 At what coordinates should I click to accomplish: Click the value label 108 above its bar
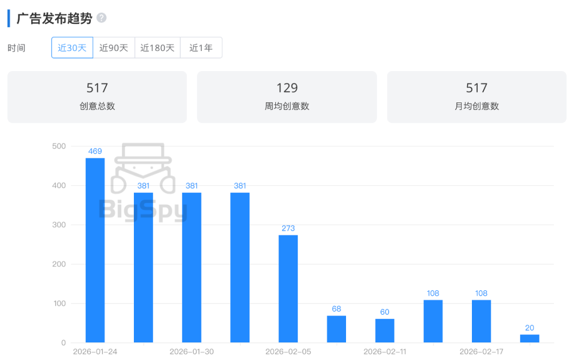tap(433, 292)
